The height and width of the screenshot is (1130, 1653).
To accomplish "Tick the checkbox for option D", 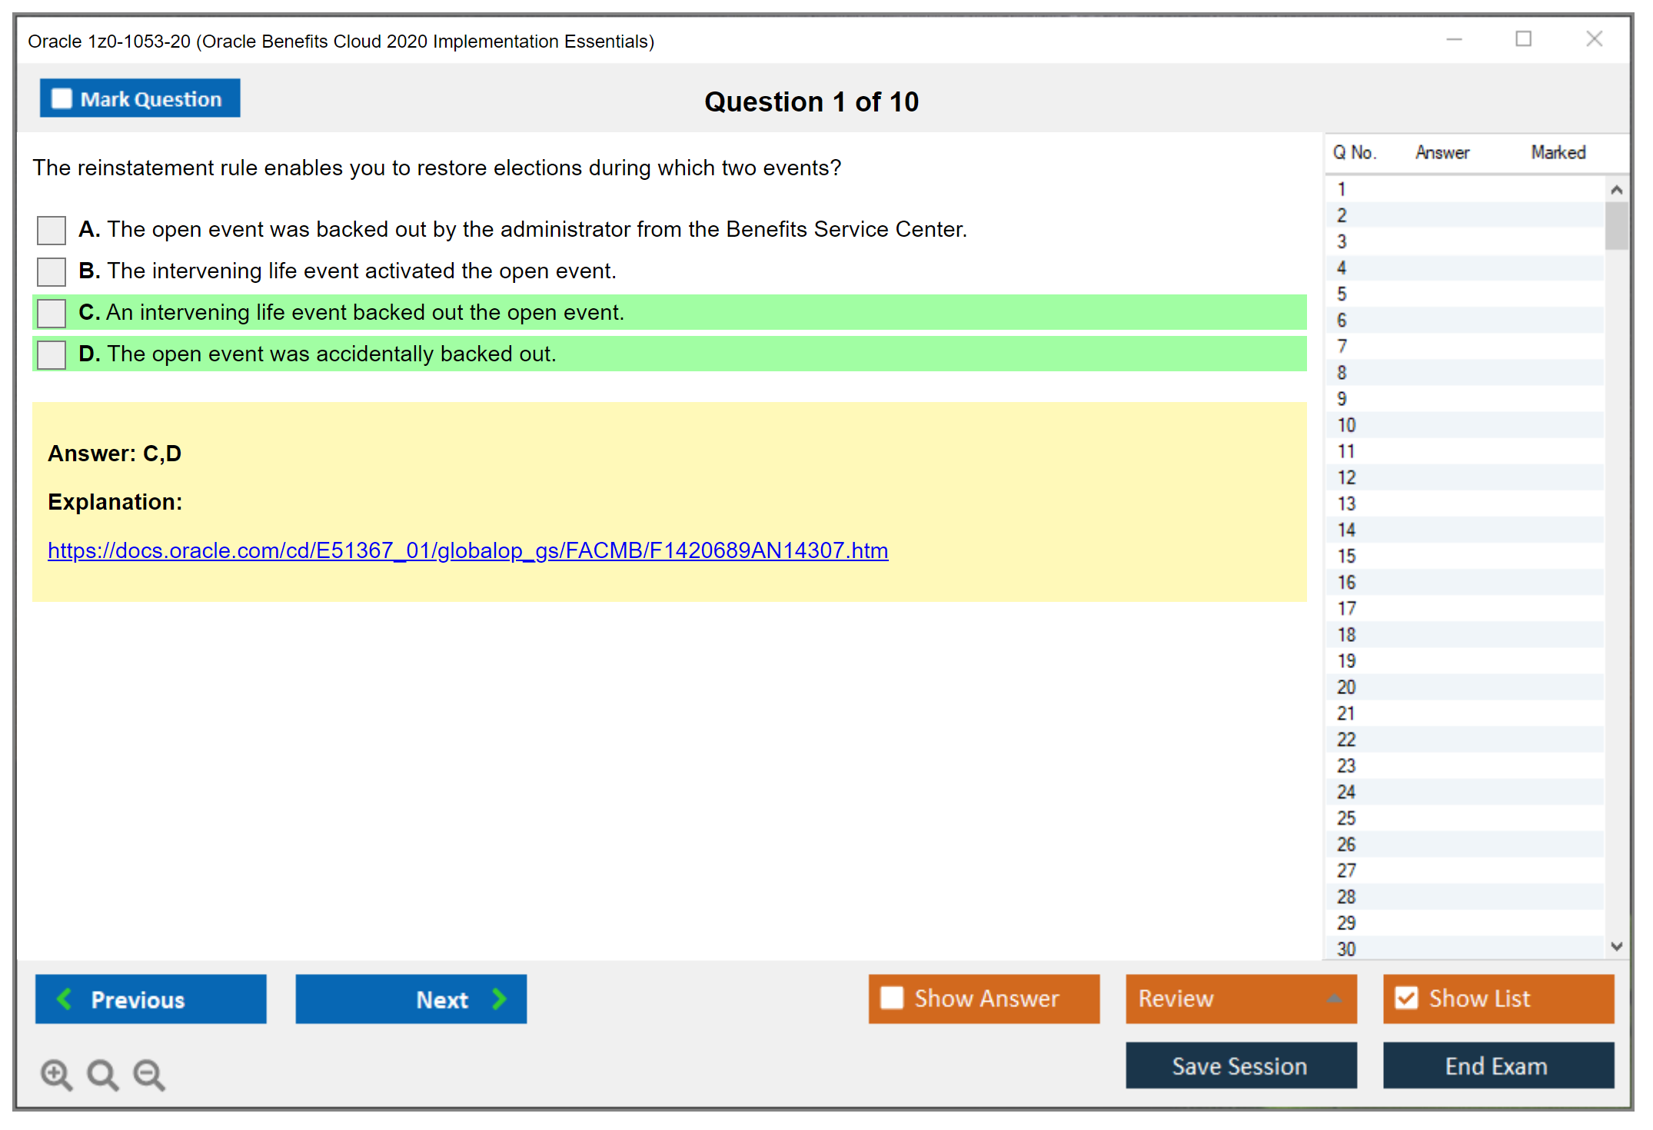I will click(52, 354).
